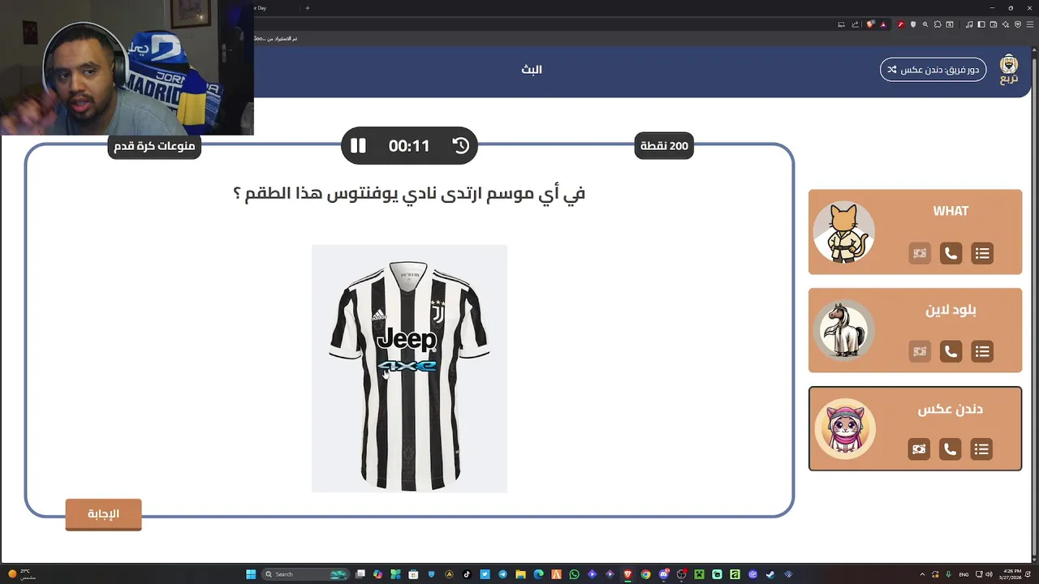The height and width of the screenshot is (584, 1039).
Task: Toggle the browser sidebar panel icon
Action: click(x=981, y=24)
